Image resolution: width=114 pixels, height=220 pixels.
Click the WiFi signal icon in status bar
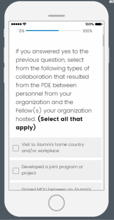coord(25,24)
